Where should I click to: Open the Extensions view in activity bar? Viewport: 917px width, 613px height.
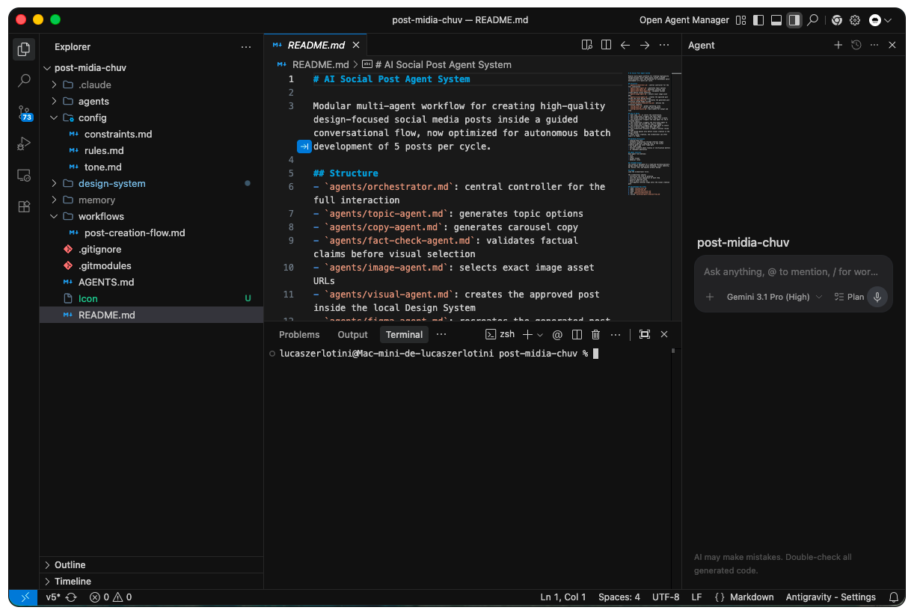click(x=24, y=207)
